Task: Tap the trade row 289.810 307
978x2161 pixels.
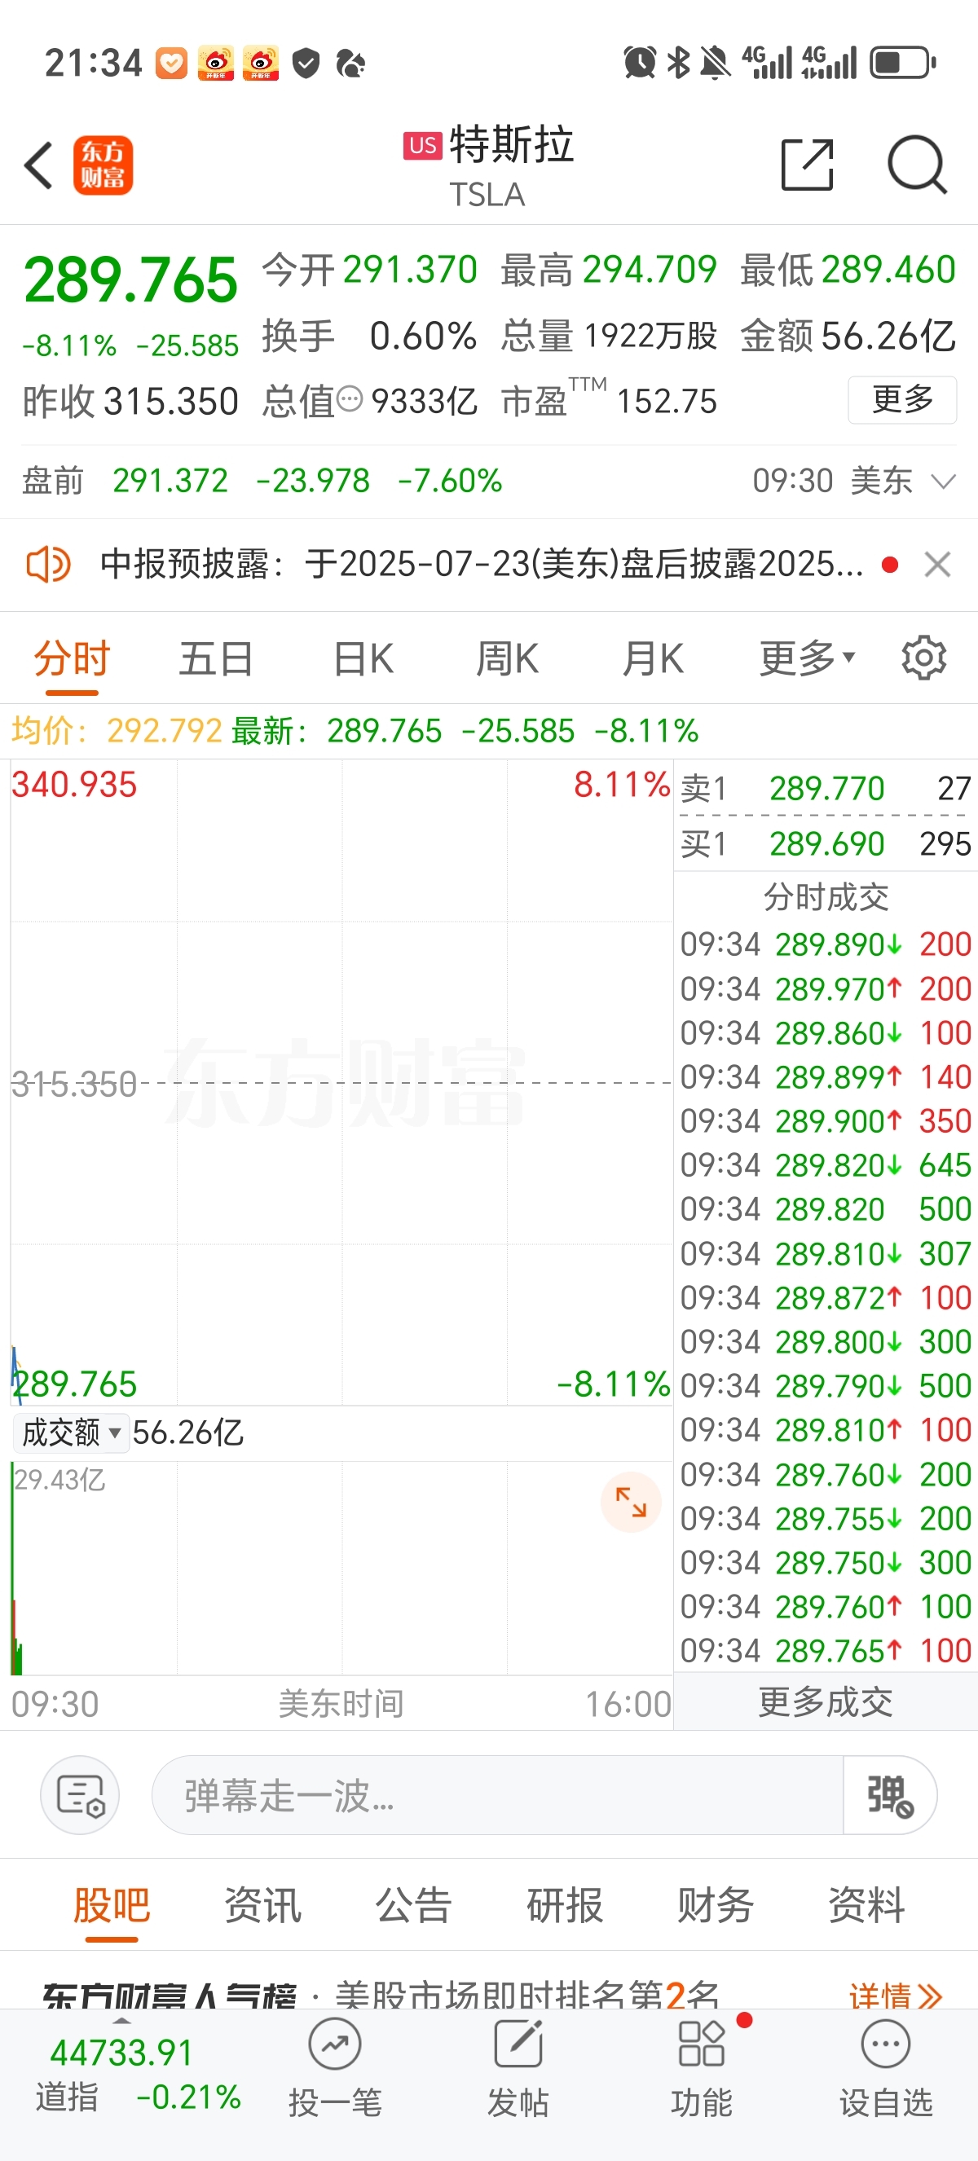Action: (x=826, y=1253)
